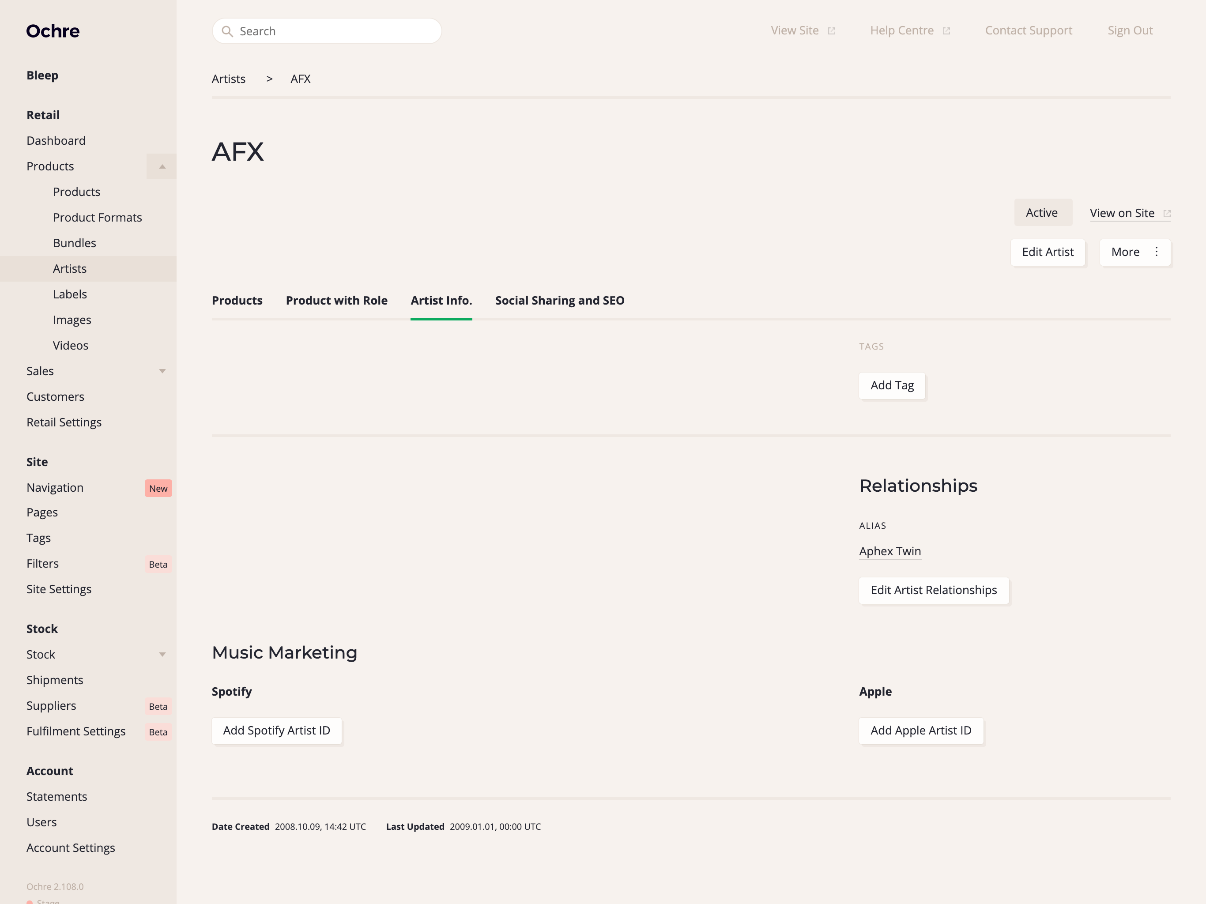Switch to the Social Sharing and SEO tab
Screen dimensions: 1206x904
(x=559, y=301)
